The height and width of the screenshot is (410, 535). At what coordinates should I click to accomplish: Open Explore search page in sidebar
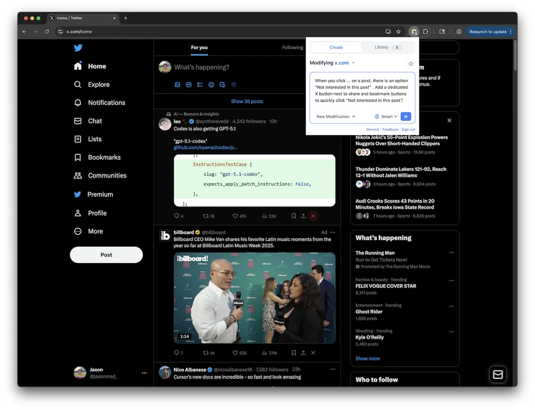(x=92, y=84)
